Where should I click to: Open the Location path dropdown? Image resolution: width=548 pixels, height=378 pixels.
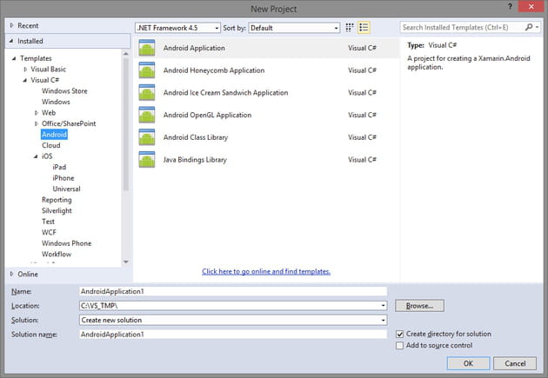[384, 306]
